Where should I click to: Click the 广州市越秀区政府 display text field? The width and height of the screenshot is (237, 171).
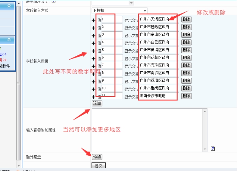[x=158, y=27]
